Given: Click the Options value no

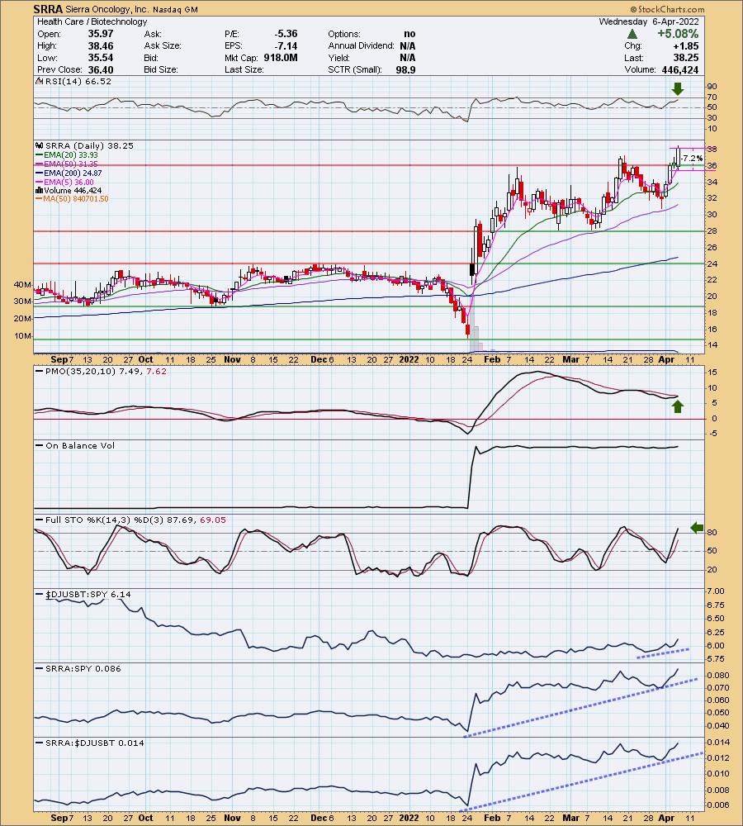Looking at the screenshot, I should [x=409, y=34].
